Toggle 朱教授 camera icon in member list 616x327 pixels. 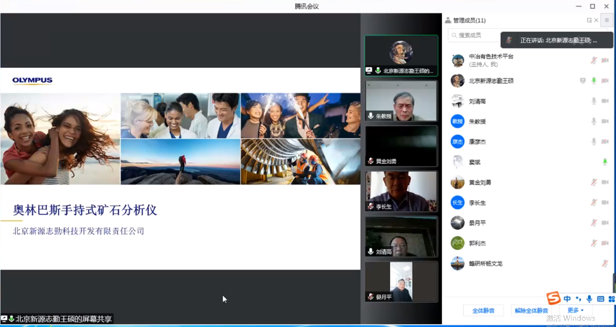(605, 121)
